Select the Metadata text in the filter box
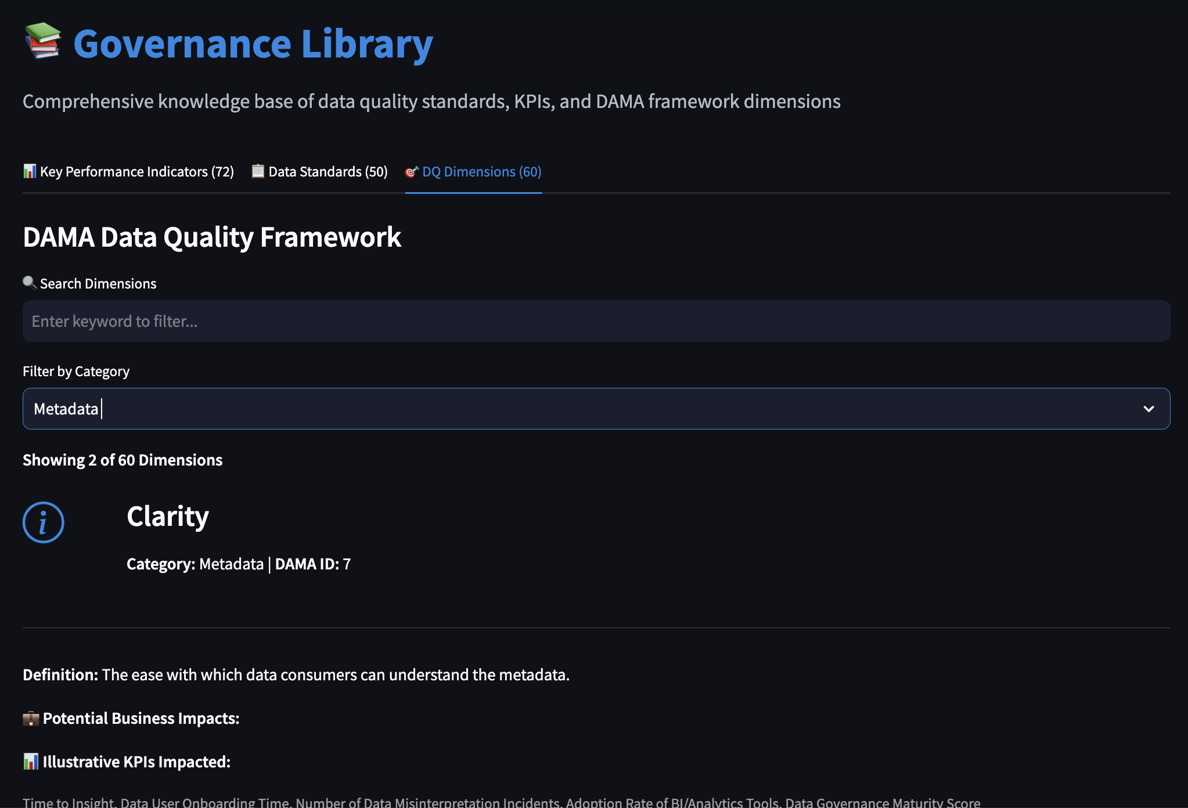The height and width of the screenshot is (808, 1188). click(x=65, y=408)
